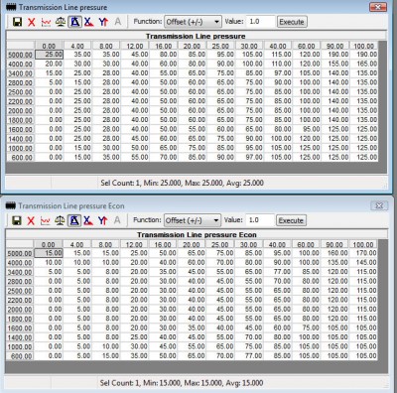
Task: Open the graph view icon in top toolbar
Action: pos(46,22)
